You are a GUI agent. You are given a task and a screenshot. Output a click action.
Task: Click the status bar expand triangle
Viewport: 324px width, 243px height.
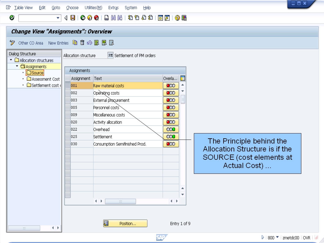click(263, 237)
